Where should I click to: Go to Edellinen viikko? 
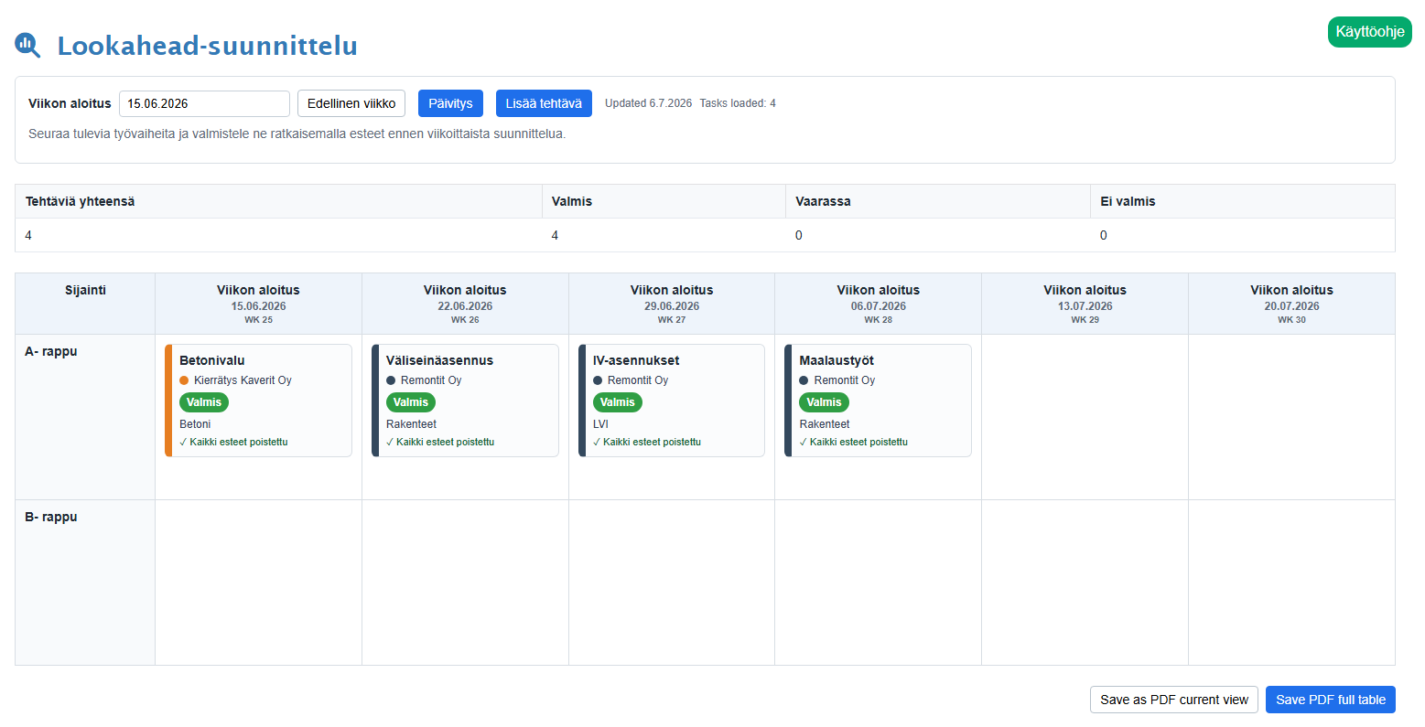click(351, 103)
